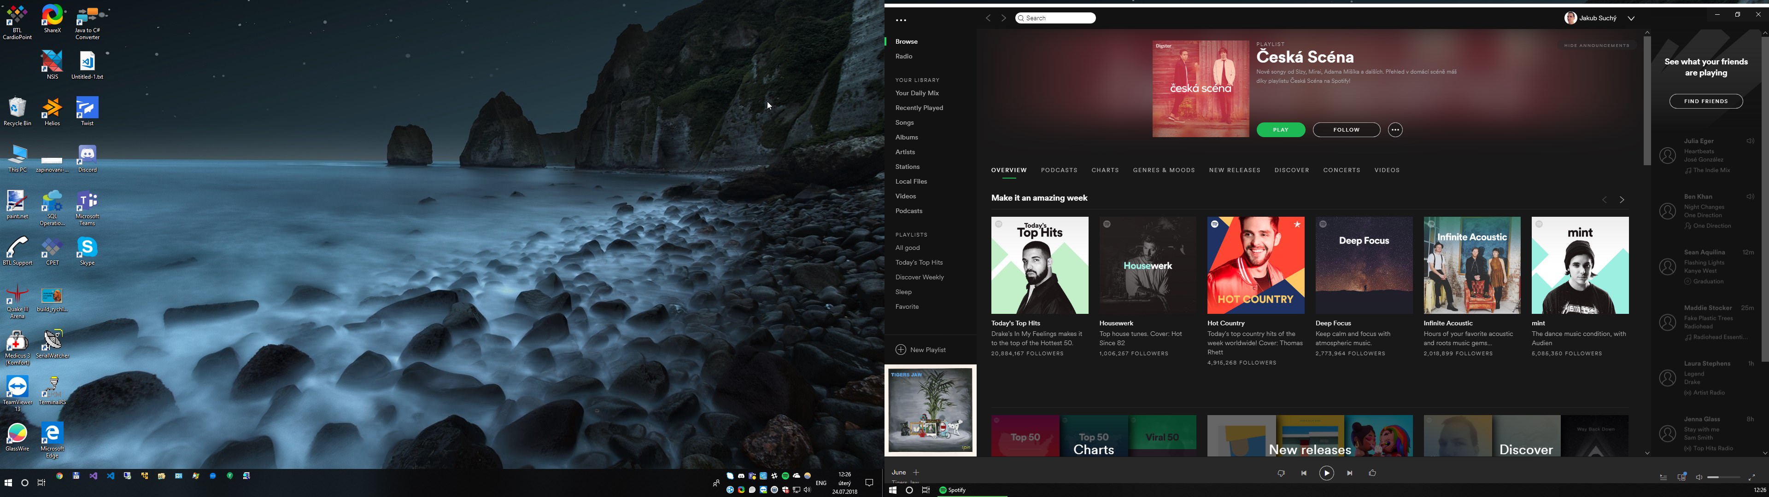Go to the previous track
Screen dimensions: 1769x497
(x=1303, y=473)
